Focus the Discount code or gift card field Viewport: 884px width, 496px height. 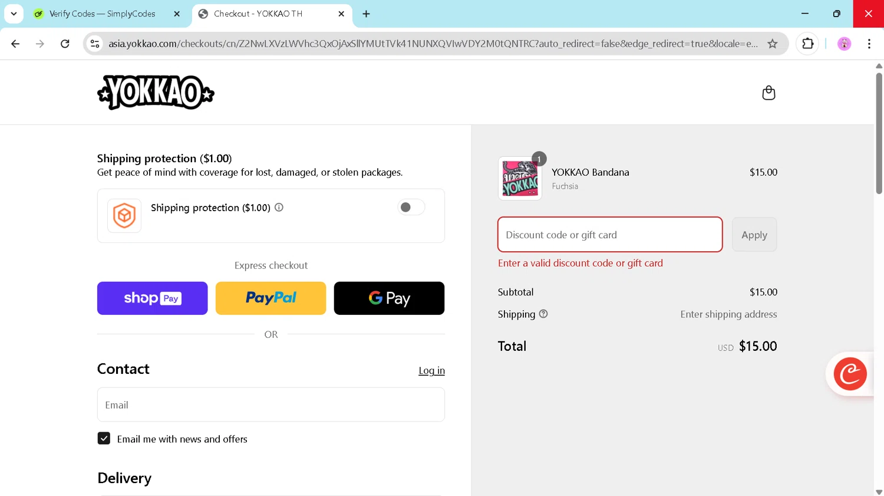[610, 235]
